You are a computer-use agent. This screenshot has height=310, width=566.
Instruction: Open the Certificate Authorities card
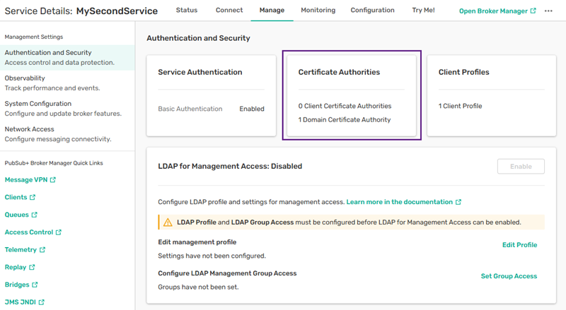[x=352, y=95]
